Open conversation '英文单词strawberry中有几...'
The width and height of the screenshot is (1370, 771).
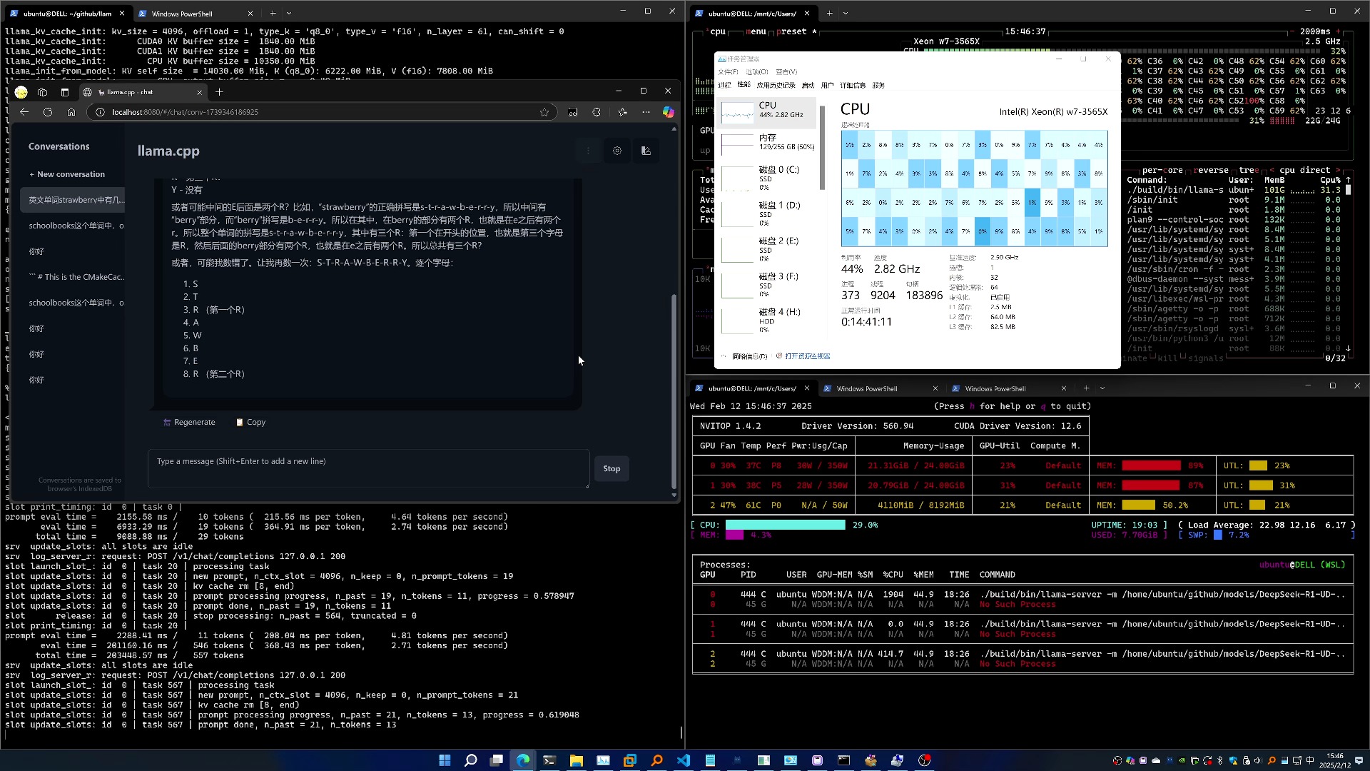pyautogui.click(x=73, y=200)
